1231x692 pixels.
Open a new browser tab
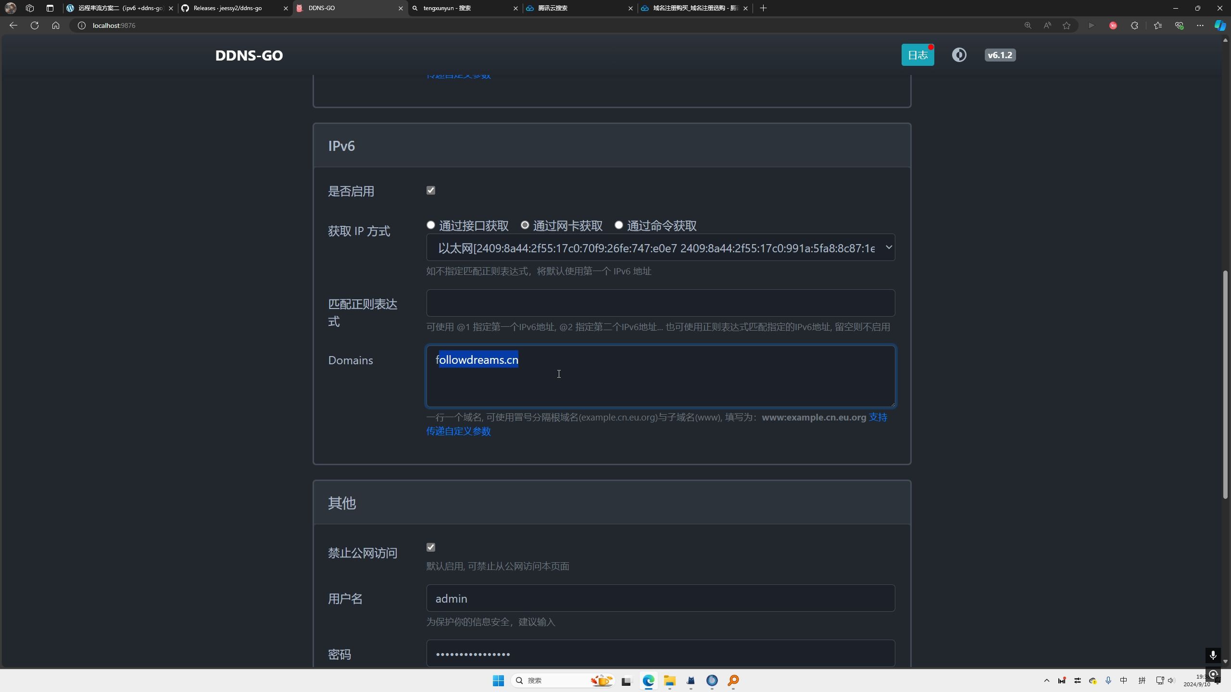click(763, 8)
